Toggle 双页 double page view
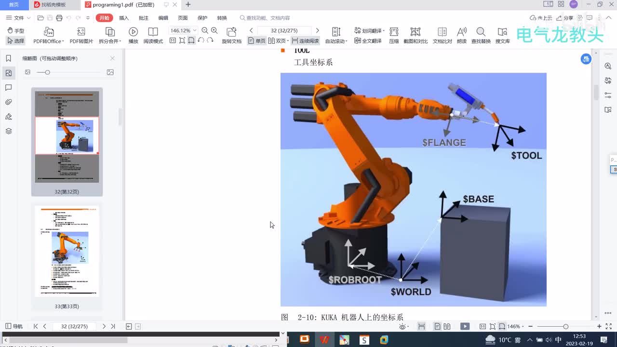 [278, 41]
